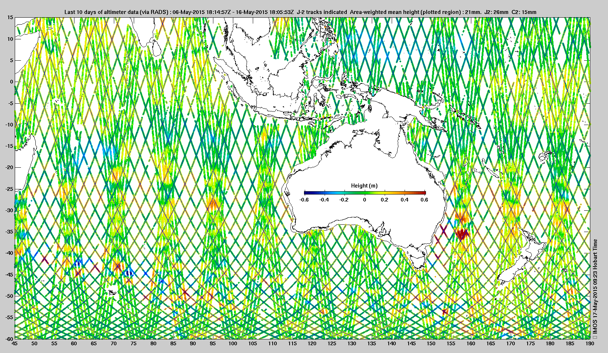The image size is (608, 353).
Task: Click longitude tick label 45
Action: [x=14, y=343]
